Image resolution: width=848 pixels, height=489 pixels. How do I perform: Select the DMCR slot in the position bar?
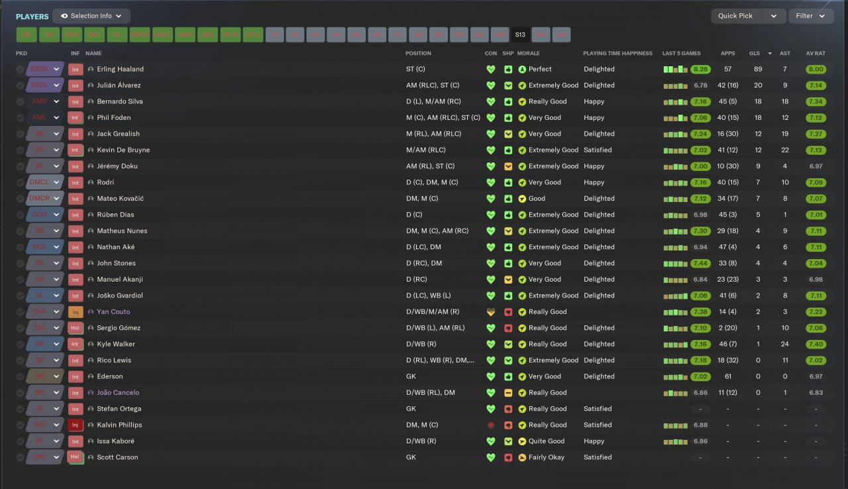coord(140,34)
